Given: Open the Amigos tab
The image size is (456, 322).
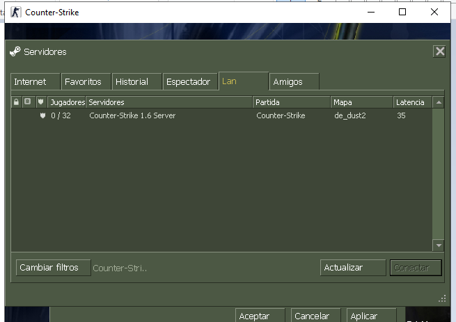Looking at the screenshot, I should (294, 81).
